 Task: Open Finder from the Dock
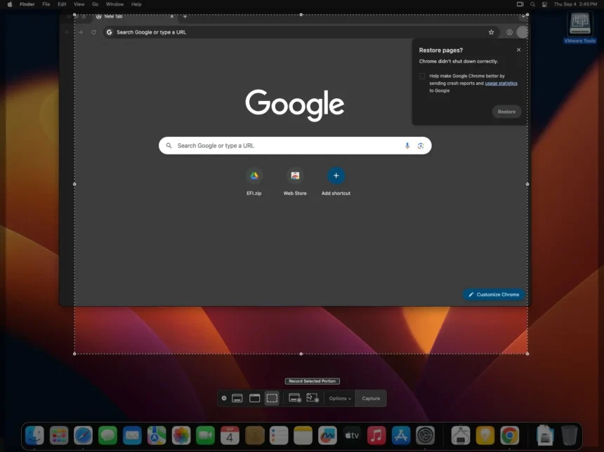click(34, 435)
